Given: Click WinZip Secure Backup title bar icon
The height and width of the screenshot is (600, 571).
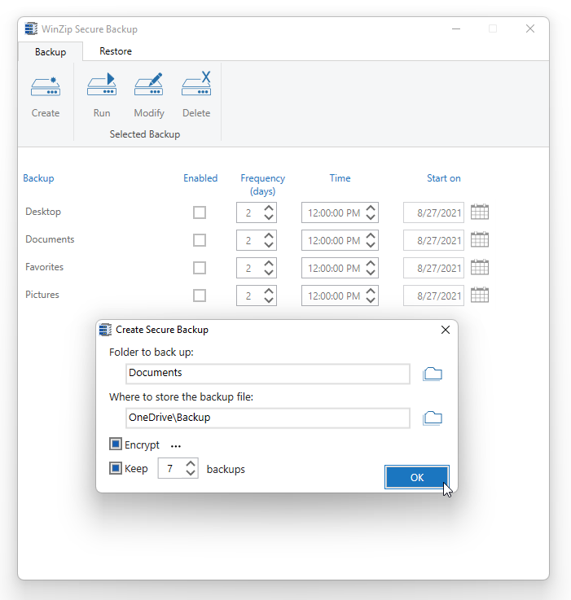Looking at the screenshot, I should pos(31,28).
